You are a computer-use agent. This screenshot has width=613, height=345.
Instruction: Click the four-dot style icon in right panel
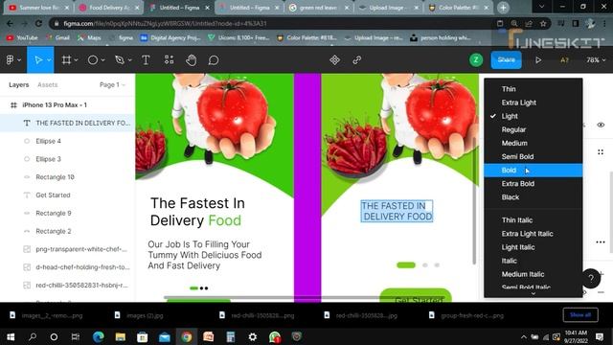pyautogui.click(x=601, y=151)
